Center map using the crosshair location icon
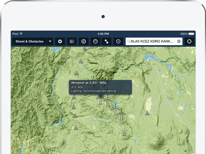This screenshot has height=154, width=206. coord(190,41)
